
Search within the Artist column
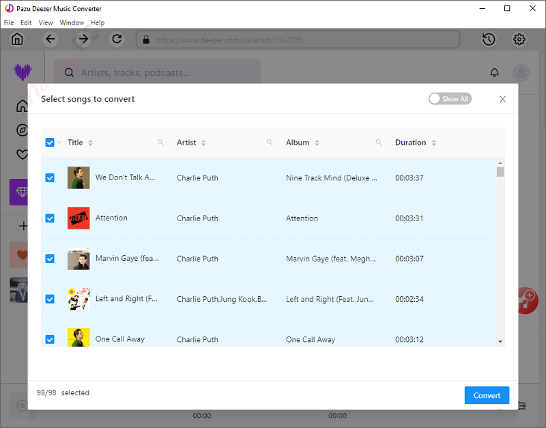(270, 142)
